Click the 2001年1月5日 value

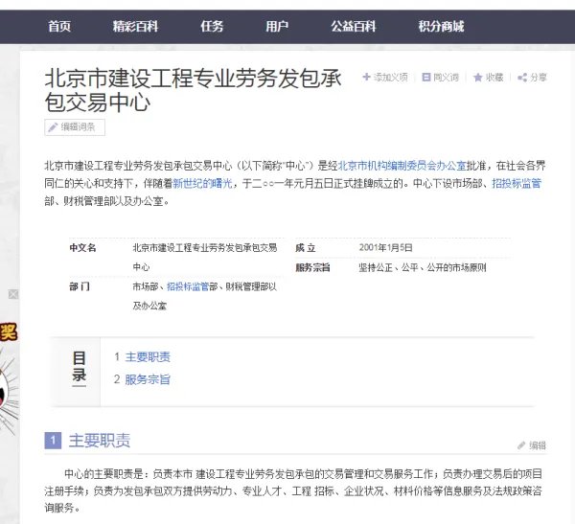[385, 247]
